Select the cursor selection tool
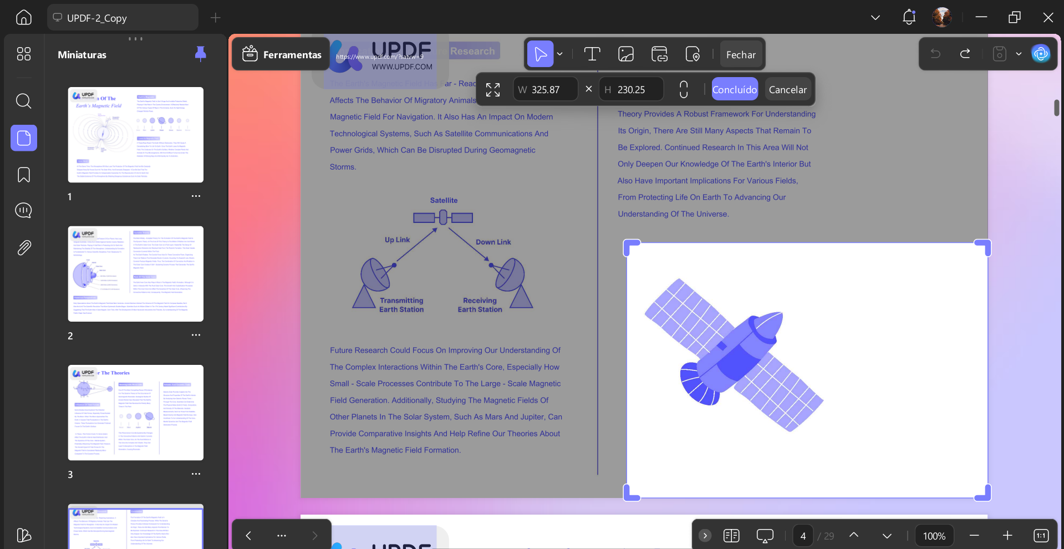Image resolution: width=1064 pixels, height=549 pixels. (x=540, y=54)
